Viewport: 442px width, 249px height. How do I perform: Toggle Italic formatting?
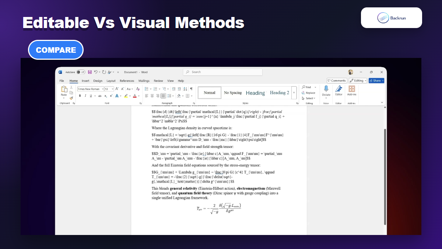pos(85,96)
